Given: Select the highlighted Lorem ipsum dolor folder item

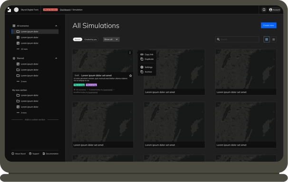Looking at the screenshot, I should click(x=35, y=31).
